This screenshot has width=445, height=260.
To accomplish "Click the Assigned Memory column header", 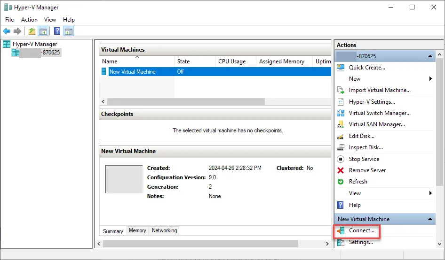I will 284,61.
